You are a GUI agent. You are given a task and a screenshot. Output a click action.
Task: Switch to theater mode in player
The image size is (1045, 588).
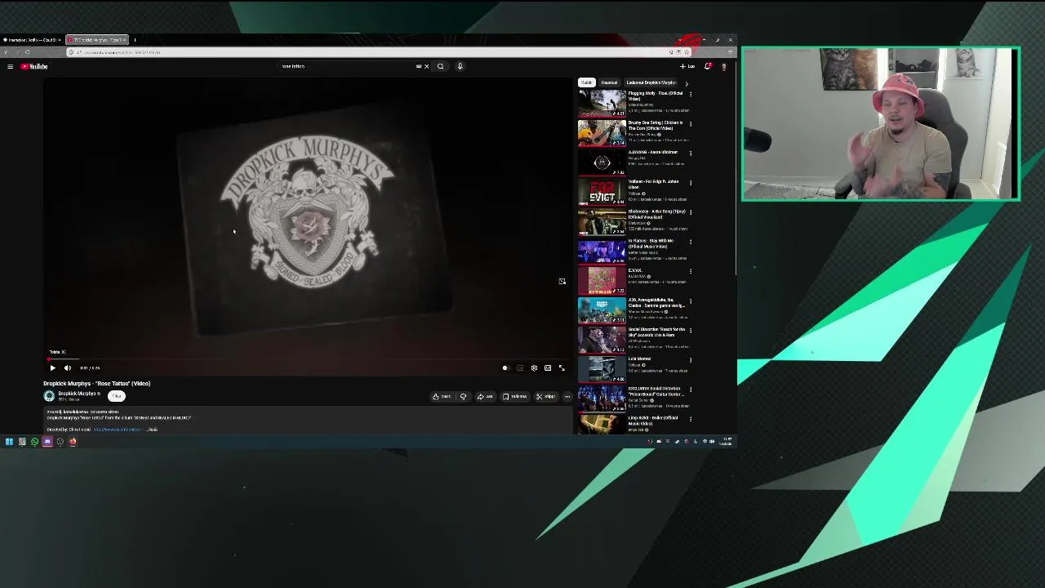[548, 368]
